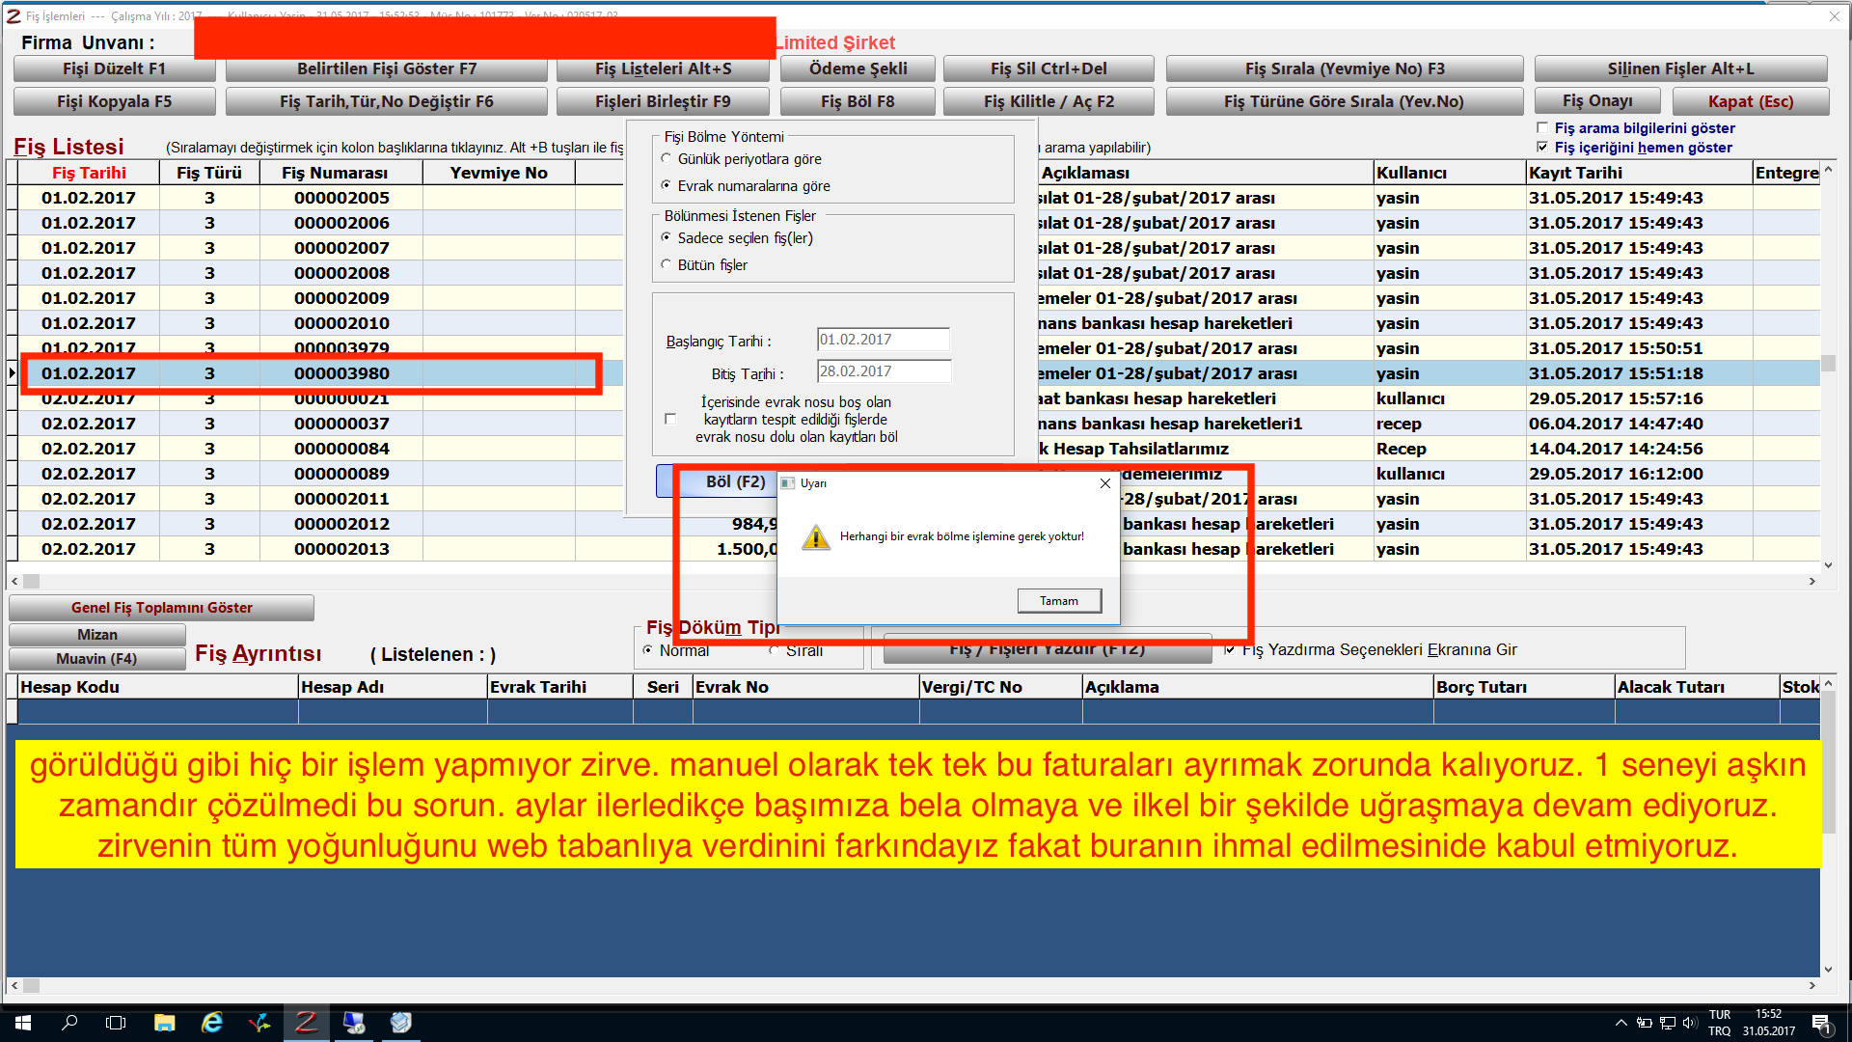Sort list by Yevmiye No column
Screen dimensions: 1852x1042
(499, 173)
